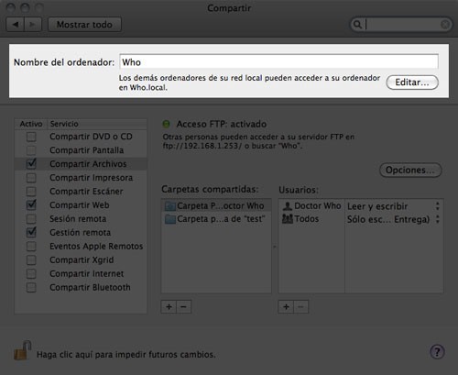Remove selected shared folder with minus button
The width and height of the screenshot is (458, 375).
(184, 306)
